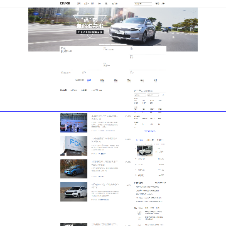Open the headline beside the white car article photo
The height and width of the screenshot is (226, 226).
click(x=105, y=186)
